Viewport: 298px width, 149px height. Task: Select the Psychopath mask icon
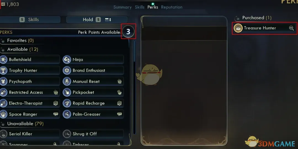(3, 81)
